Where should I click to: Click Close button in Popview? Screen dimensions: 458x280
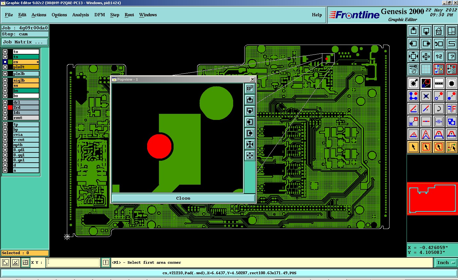[183, 198]
